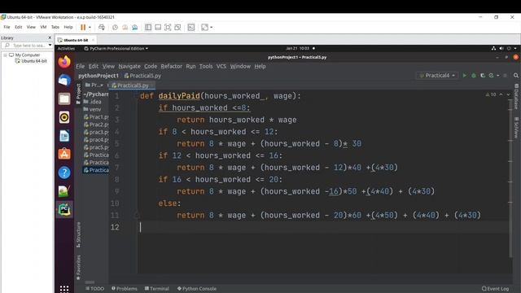
Task: Open Prac1.py in the project tree
Action: 96,117
